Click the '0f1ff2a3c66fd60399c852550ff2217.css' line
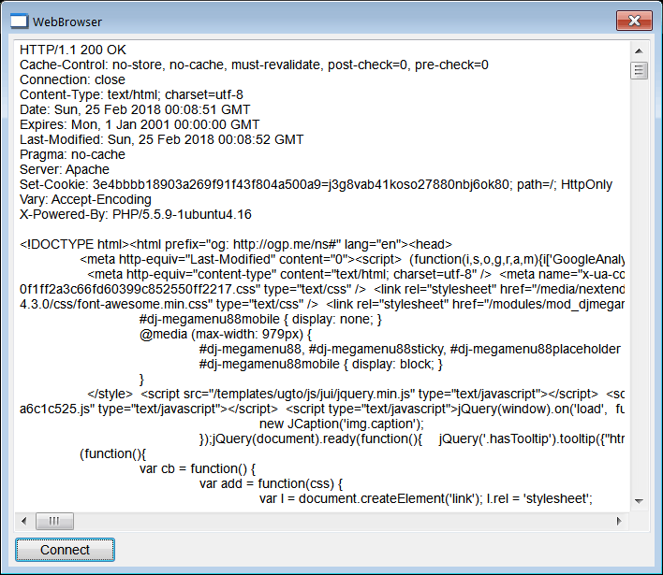 (322, 289)
